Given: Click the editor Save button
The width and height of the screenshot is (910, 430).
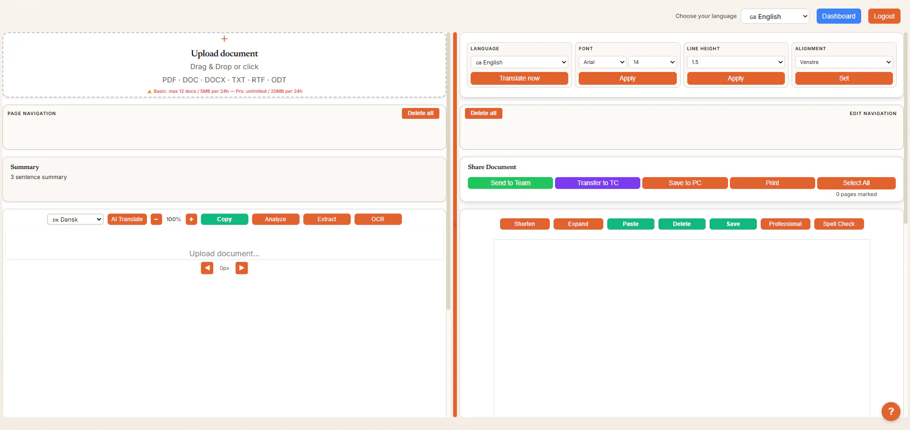Looking at the screenshot, I should tap(733, 224).
